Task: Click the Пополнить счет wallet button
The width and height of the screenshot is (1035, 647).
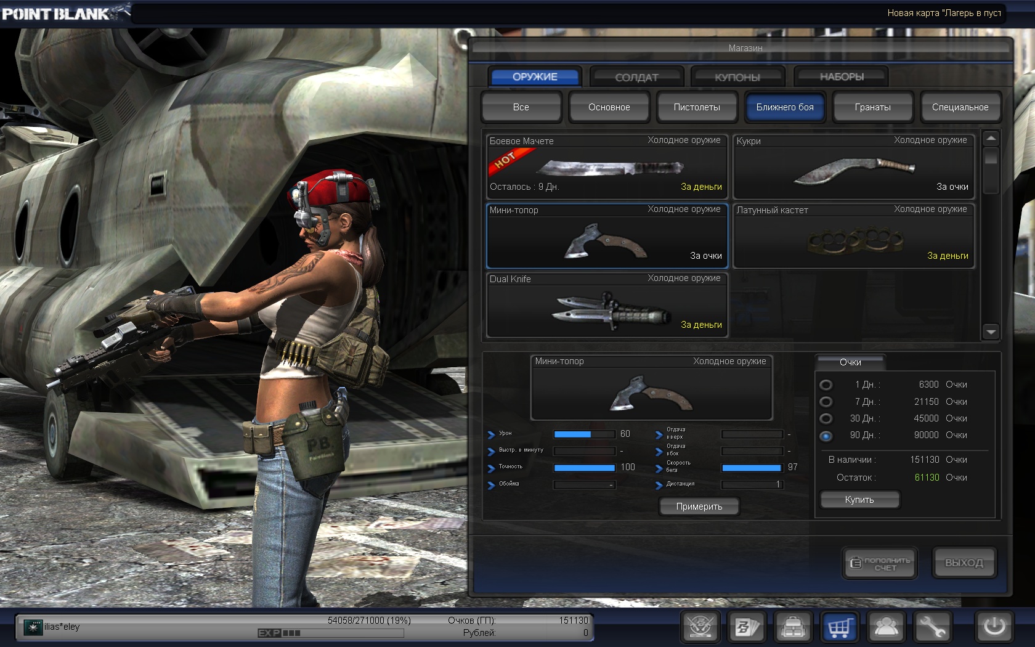Action: pos(880,563)
